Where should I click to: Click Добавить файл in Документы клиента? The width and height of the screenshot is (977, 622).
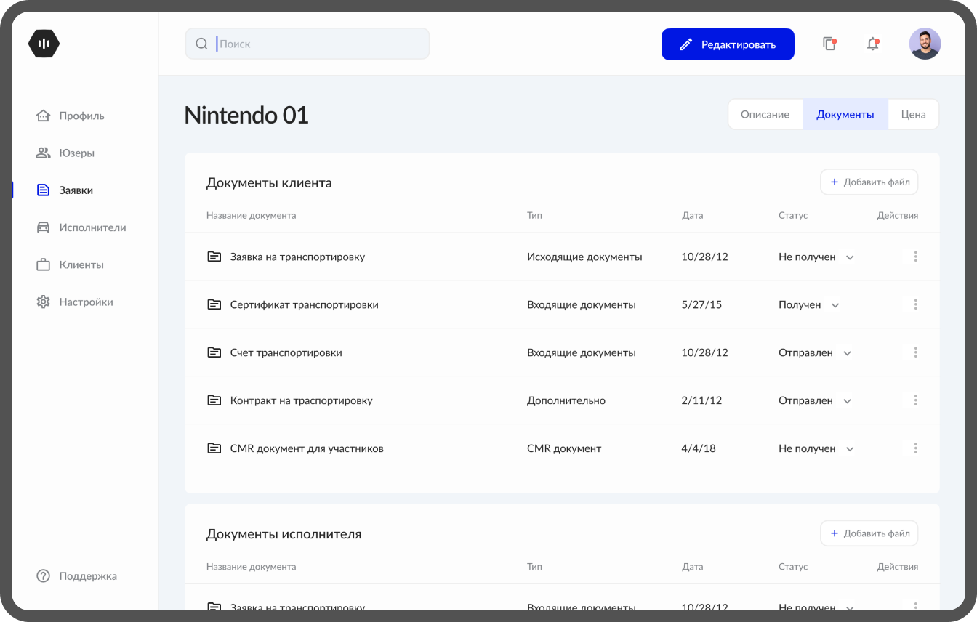click(x=869, y=182)
